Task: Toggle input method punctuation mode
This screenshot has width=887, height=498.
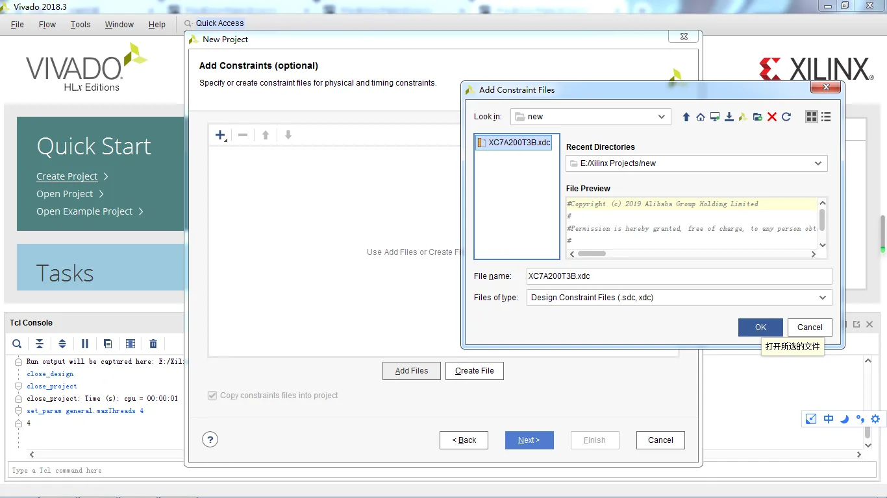Action: point(860,419)
